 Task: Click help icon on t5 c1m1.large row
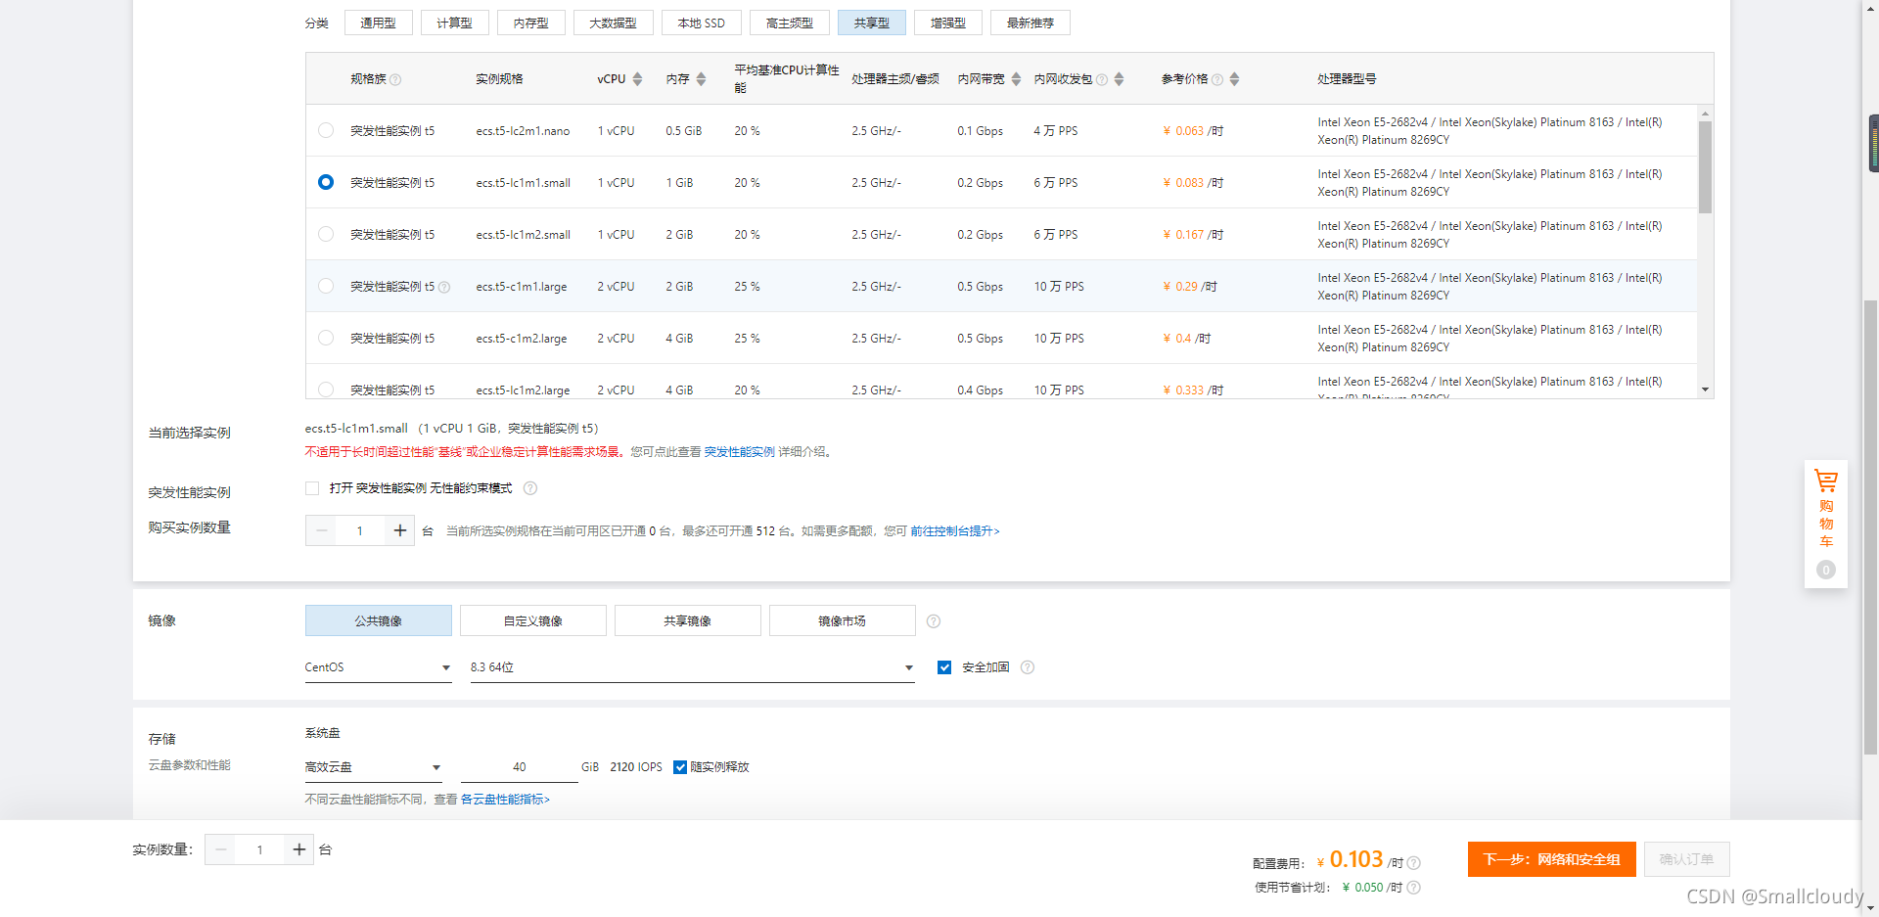(444, 287)
